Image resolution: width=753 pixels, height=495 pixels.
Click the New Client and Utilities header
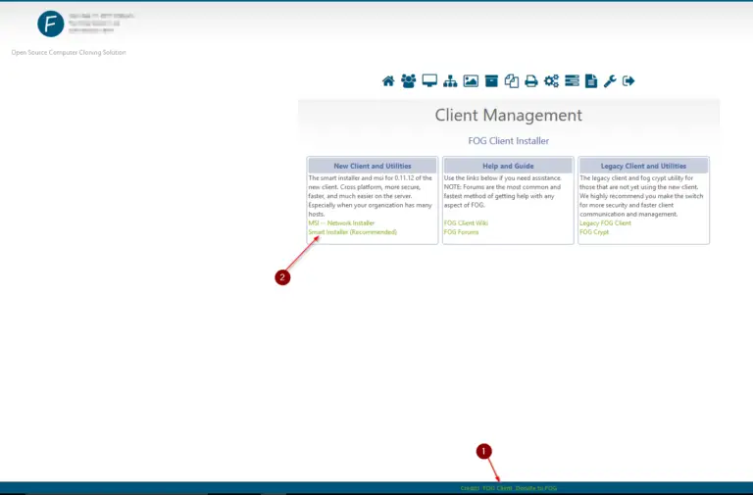(x=373, y=166)
